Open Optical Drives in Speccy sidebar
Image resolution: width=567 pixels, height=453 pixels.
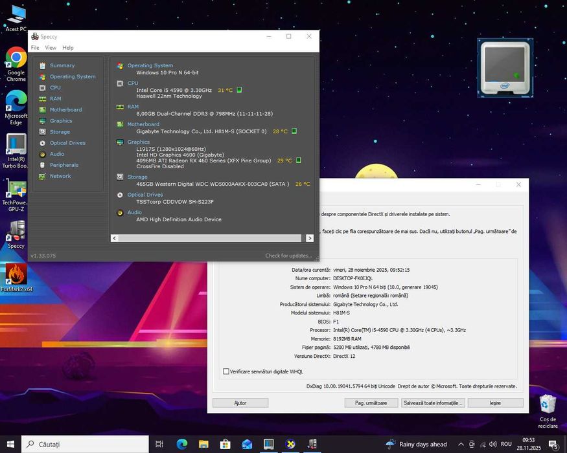[67, 142]
